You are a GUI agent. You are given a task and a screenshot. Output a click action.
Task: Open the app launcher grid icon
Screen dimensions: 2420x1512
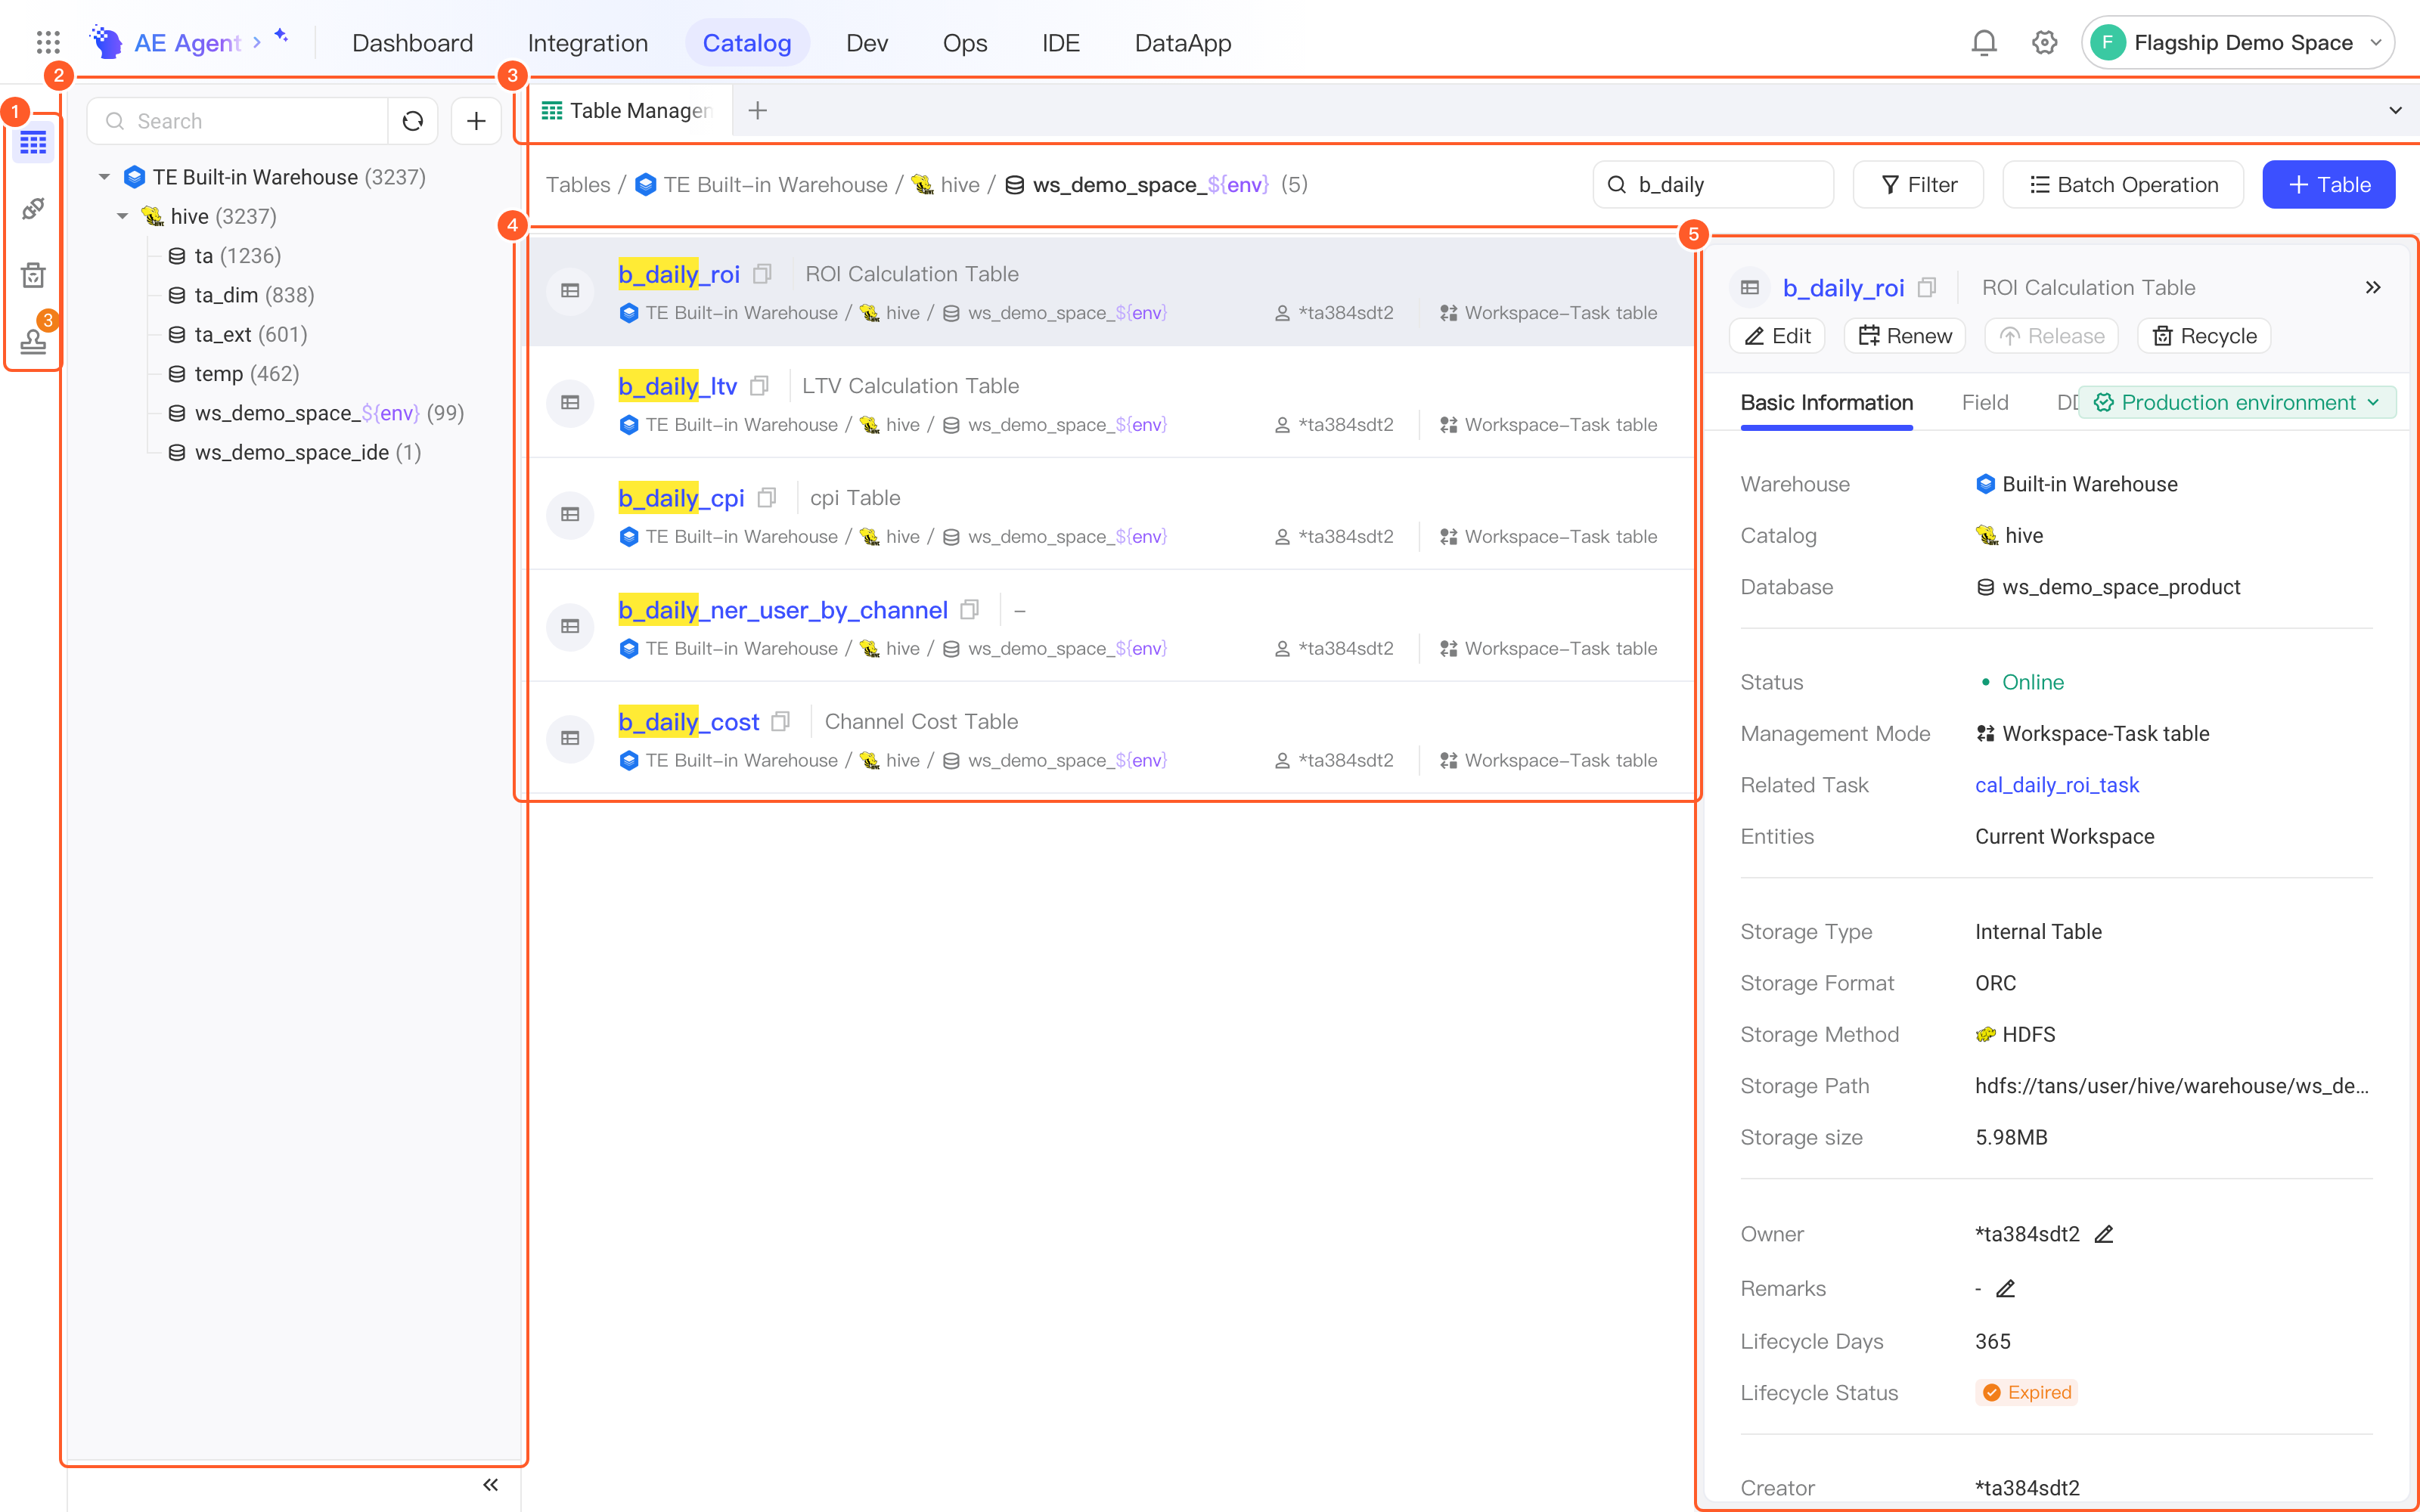click(x=48, y=43)
